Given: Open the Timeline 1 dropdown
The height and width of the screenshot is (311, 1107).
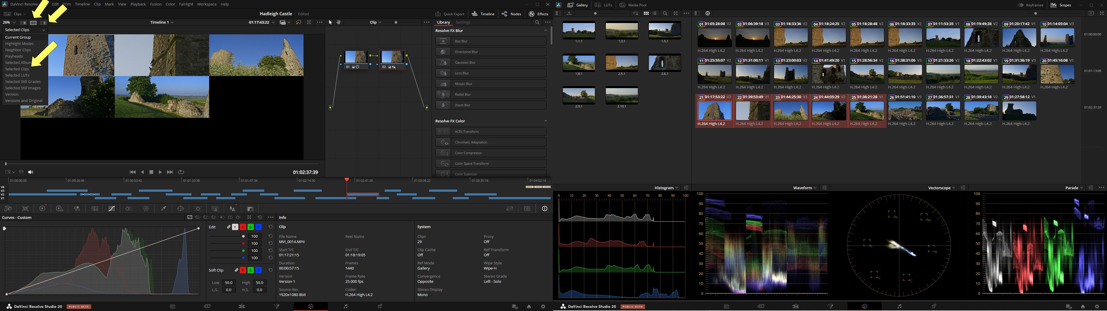Looking at the screenshot, I should click(162, 22).
